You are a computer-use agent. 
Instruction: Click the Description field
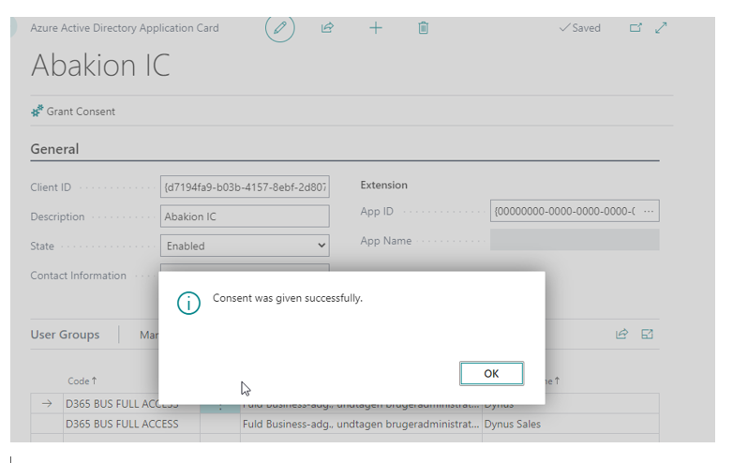(245, 217)
